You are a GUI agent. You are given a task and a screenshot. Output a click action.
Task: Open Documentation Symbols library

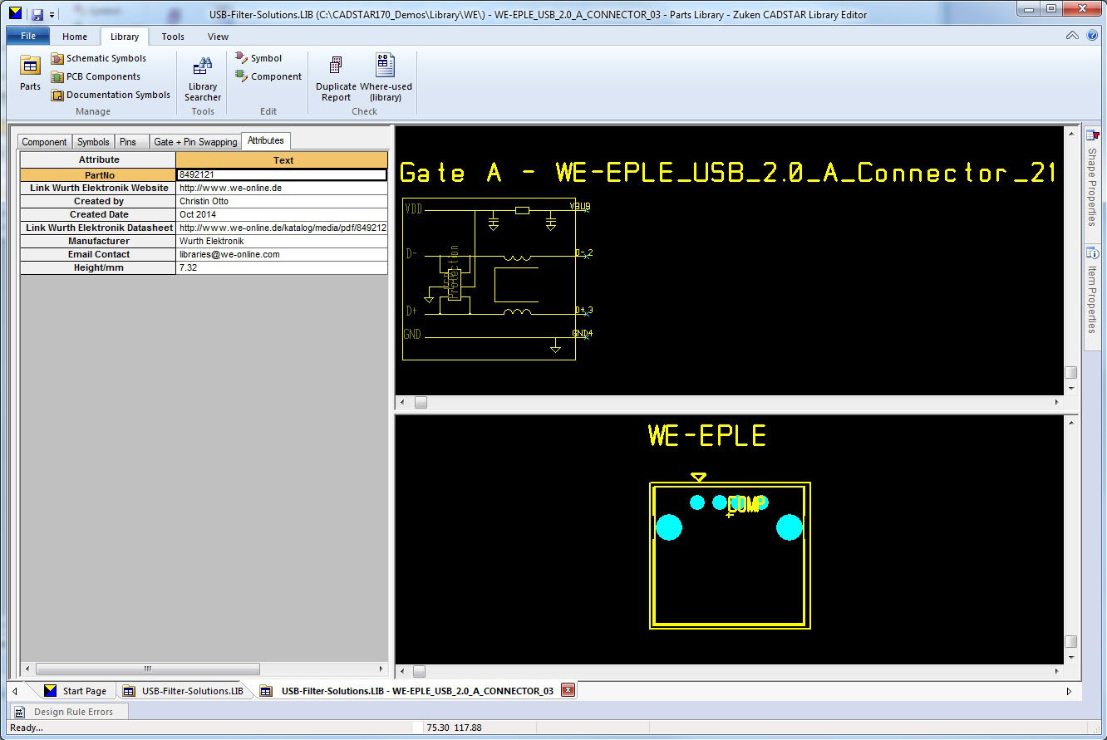[x=111, y=95]
